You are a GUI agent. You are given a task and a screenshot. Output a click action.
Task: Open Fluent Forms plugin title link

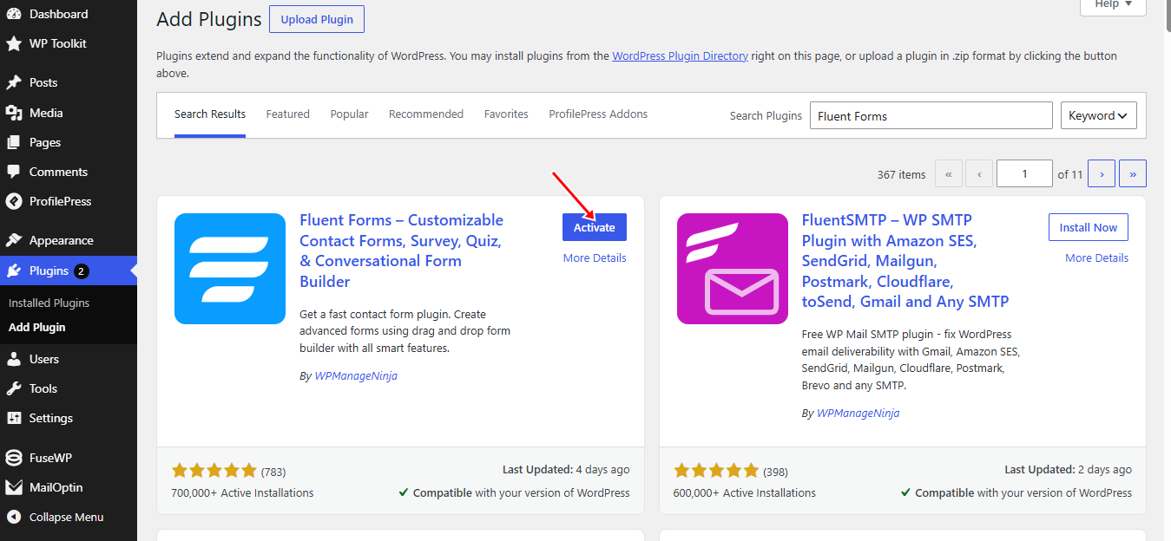click(x=401, y=251)
